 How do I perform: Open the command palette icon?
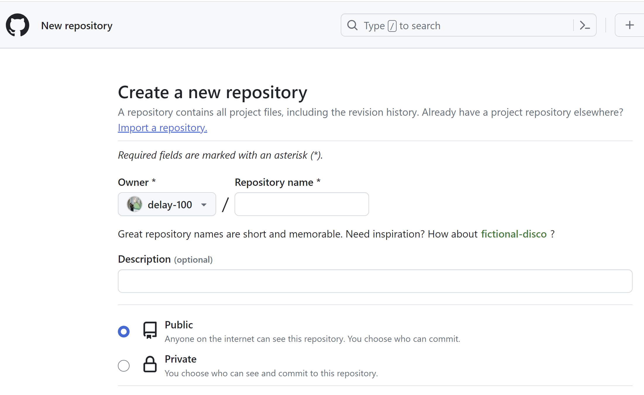[x=585, y=26]
